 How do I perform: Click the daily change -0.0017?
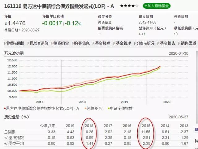(52, 23)
